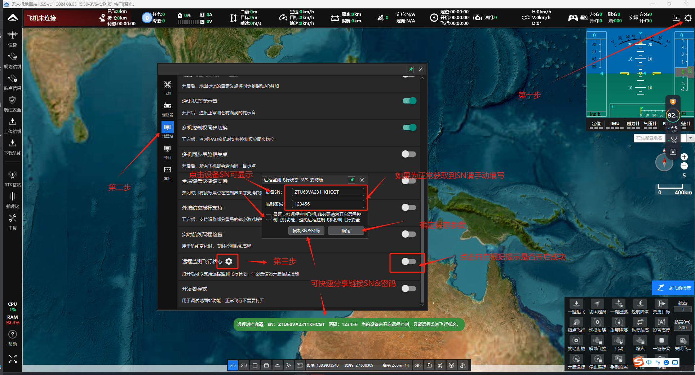Click the screenshot camera icon in floating widget

tap(673, 152)
